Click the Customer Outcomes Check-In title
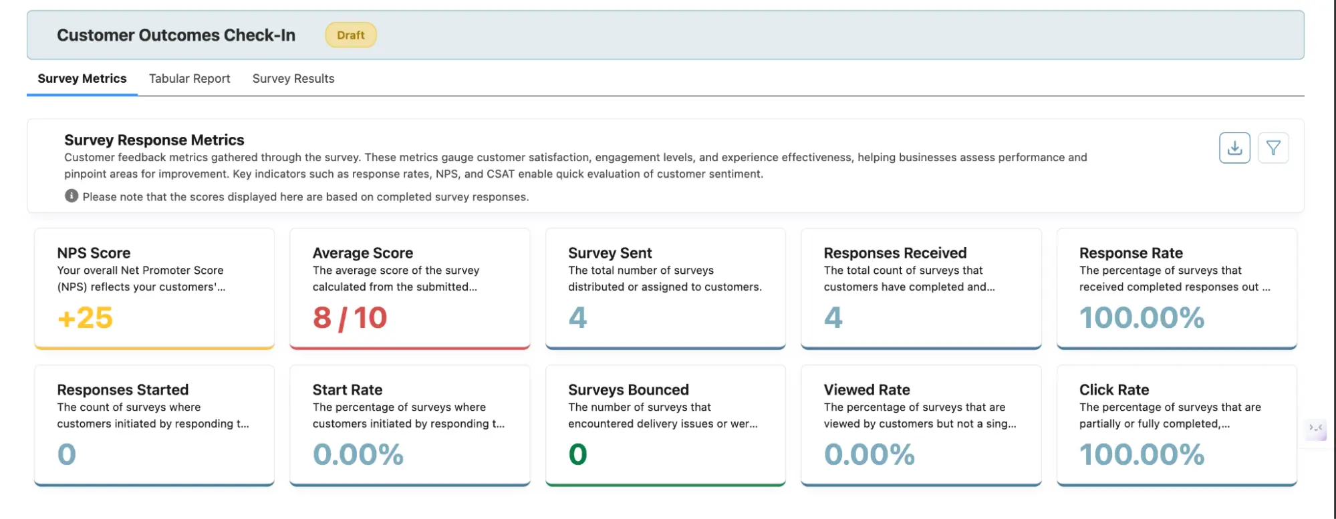Viewport: 1336px width, 519px height. [176, 35]
